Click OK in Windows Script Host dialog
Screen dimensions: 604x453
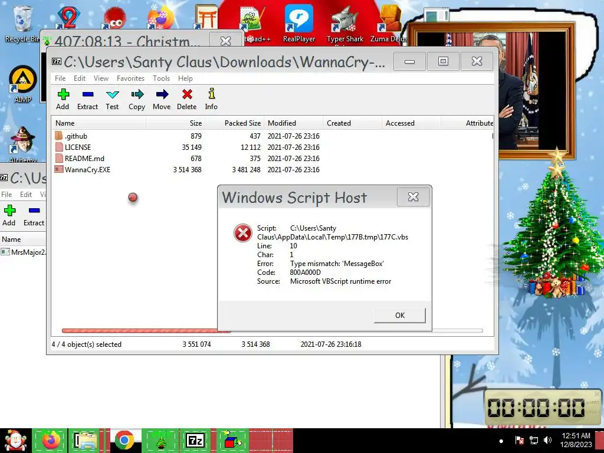(399, 315)
